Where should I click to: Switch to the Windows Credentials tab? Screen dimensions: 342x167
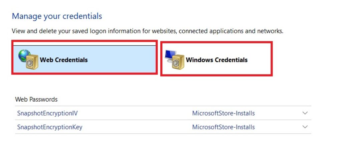point(216,59)
